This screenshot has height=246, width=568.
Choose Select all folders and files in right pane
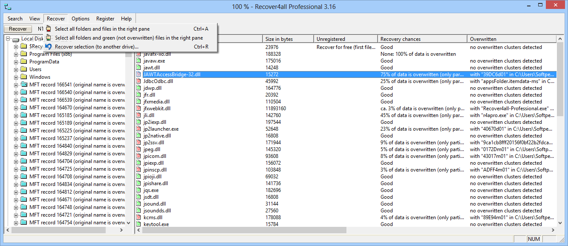click(x=131, y=29)
